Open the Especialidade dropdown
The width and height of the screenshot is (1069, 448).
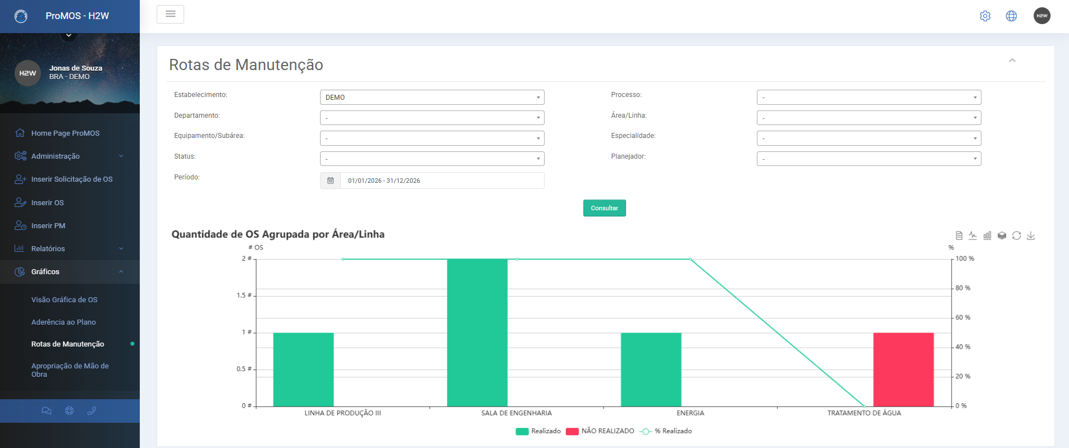pyautogui.click(x=869, y=138)
